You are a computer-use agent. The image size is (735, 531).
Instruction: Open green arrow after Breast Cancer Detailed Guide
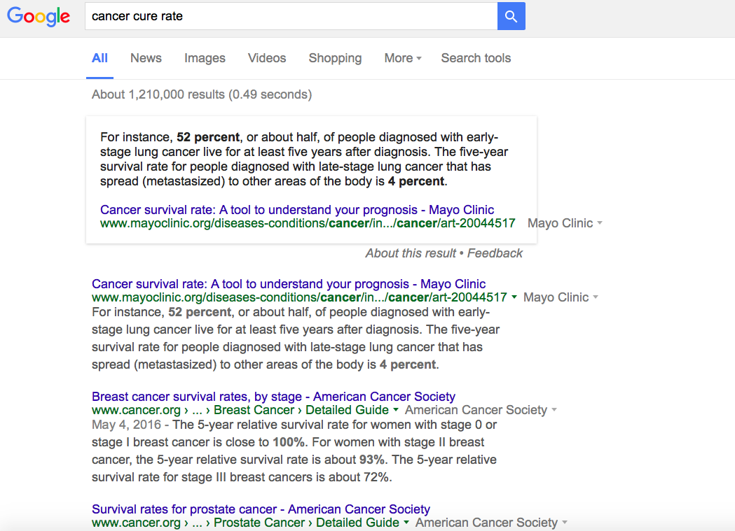click(x=396, y=410)
